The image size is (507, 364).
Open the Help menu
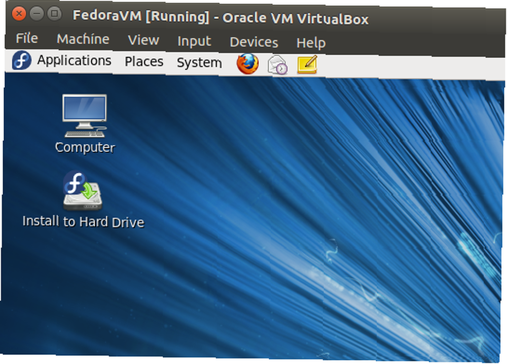tap(311, 43)
